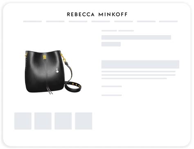This screenshot has height=149, width=194.
Task: Select the second thumbnail below the bag
Action: coord(43,121)
